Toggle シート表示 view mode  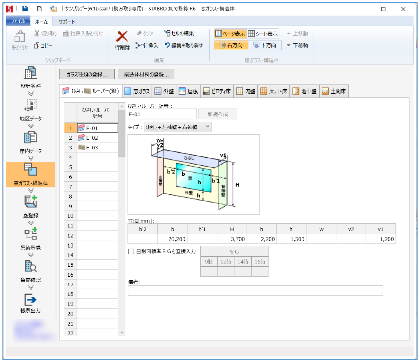(263, 34)
